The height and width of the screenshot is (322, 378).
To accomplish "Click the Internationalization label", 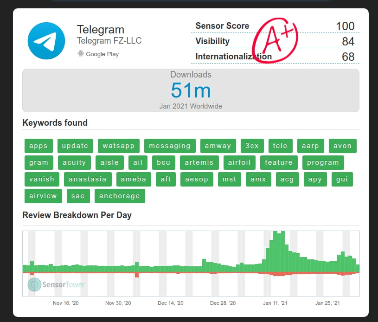I will pyautogui.click(x=234, y=57).
